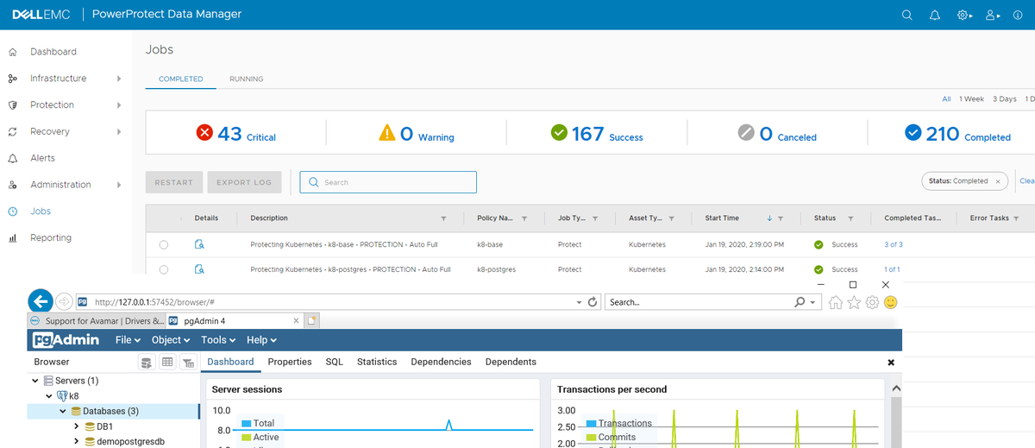Open the 3 of 3 completed tasks link
The image size is (1035, 448).
[x=894, y=244]
